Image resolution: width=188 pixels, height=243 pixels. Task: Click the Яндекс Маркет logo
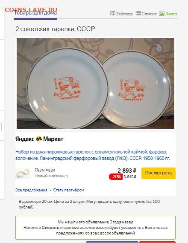(39, 139)
